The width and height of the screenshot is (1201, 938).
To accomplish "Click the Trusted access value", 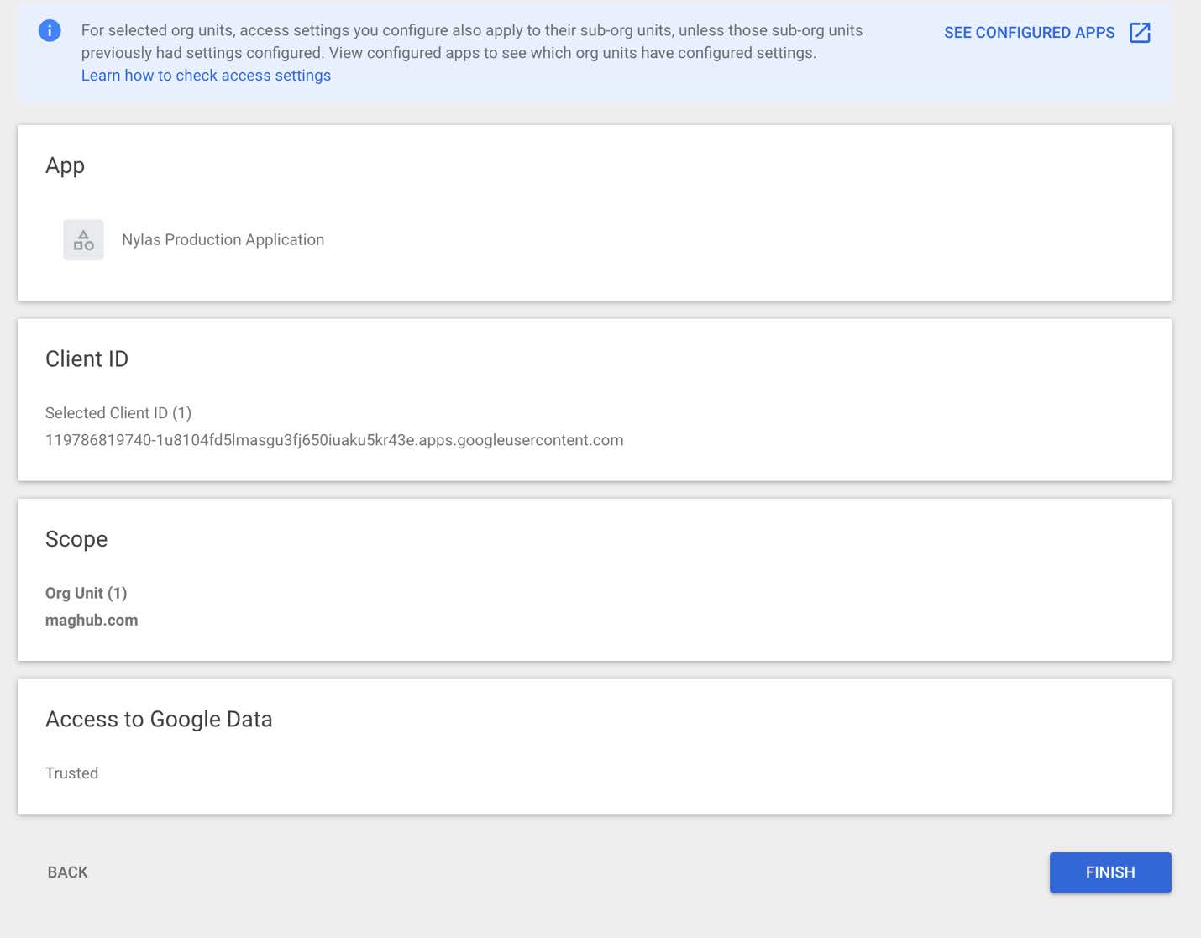I will (72, 773).
